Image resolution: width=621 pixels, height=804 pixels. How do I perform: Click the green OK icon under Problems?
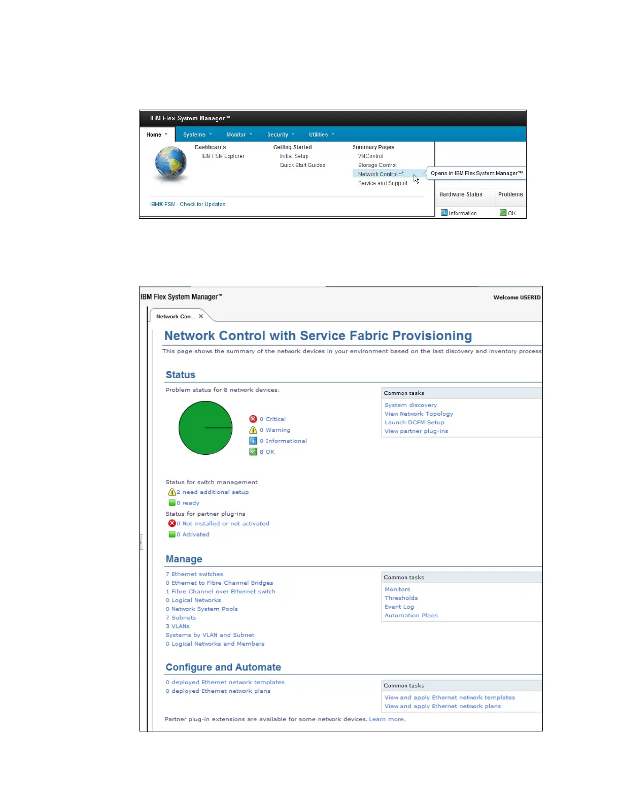503,213
